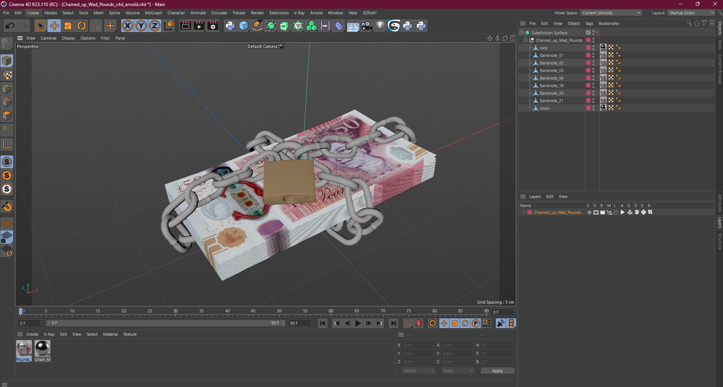
Task: Select the Banknote_19 object
Action: coord(551,86)
